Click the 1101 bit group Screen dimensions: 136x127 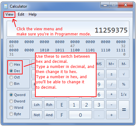click(90, 50)
